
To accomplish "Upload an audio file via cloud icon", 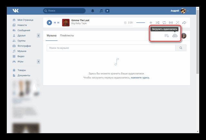I will (175, 36).
